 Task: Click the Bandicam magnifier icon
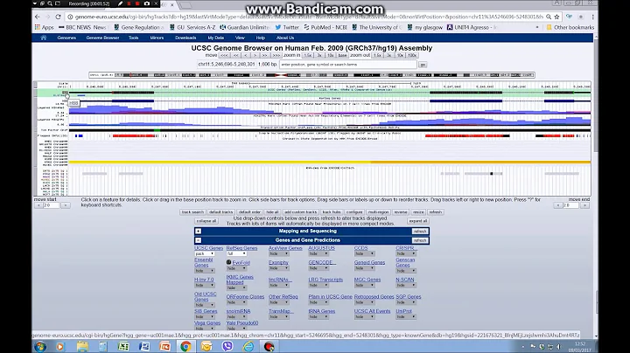pos(50,3)
